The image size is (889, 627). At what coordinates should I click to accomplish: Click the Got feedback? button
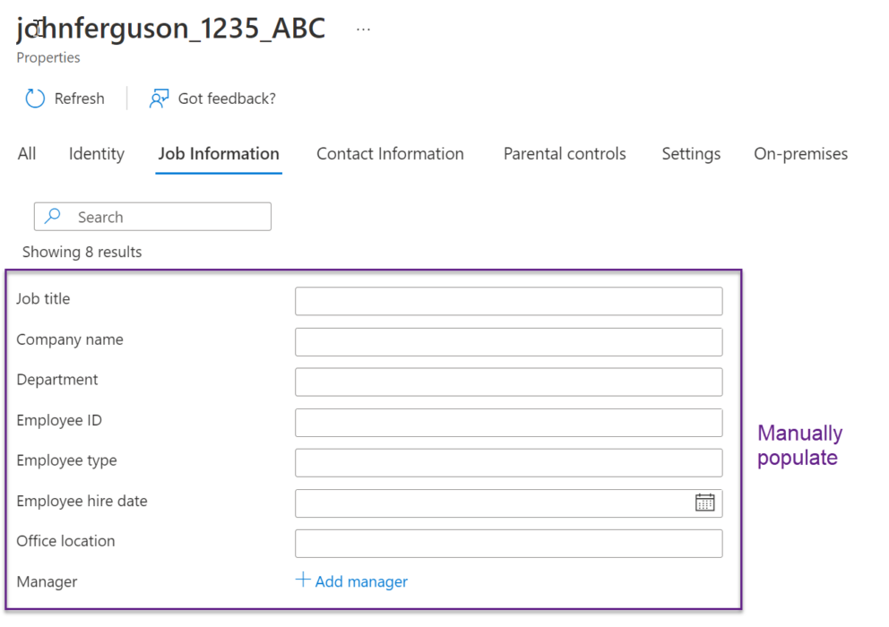[227, 99]
